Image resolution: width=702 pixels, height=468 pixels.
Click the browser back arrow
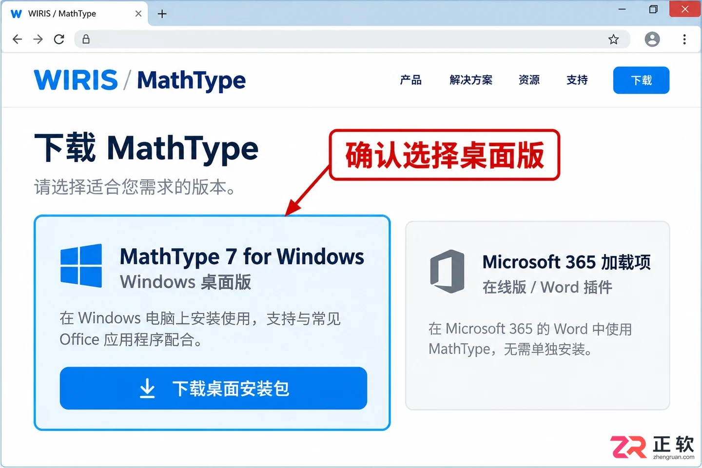(18, 39)
